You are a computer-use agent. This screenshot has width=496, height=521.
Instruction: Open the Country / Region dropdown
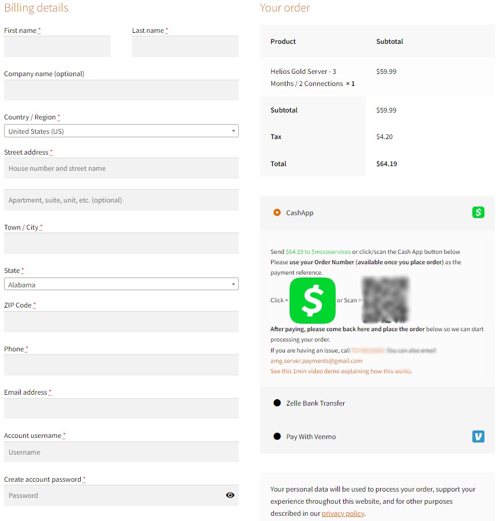pos(121,131)
